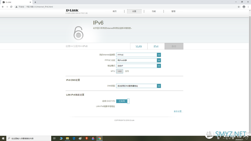Open the 设置 settings menu
This screenshot has width=251, height=141.
pos(134,11)
